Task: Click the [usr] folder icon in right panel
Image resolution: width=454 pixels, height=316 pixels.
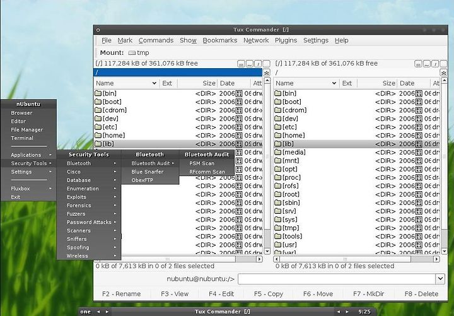Action: 278,245
